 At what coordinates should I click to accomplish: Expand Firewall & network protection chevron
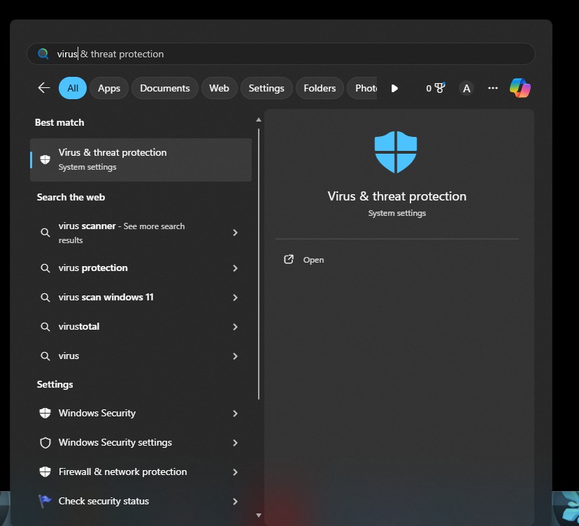[235, 472]
